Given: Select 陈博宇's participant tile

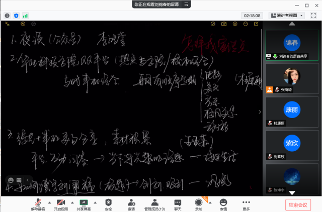Looking at the screenshot, I should 292,179.
